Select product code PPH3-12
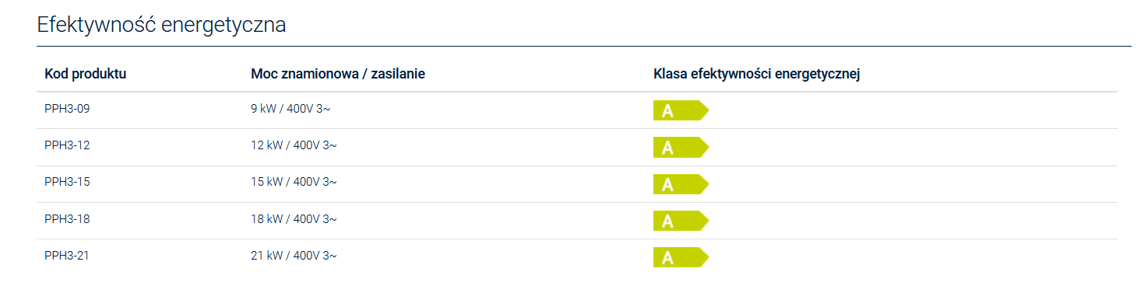 (x=67, y=145)
